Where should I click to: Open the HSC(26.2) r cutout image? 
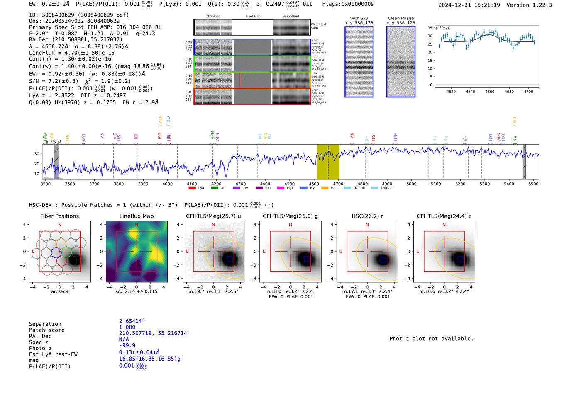(367, 251)
